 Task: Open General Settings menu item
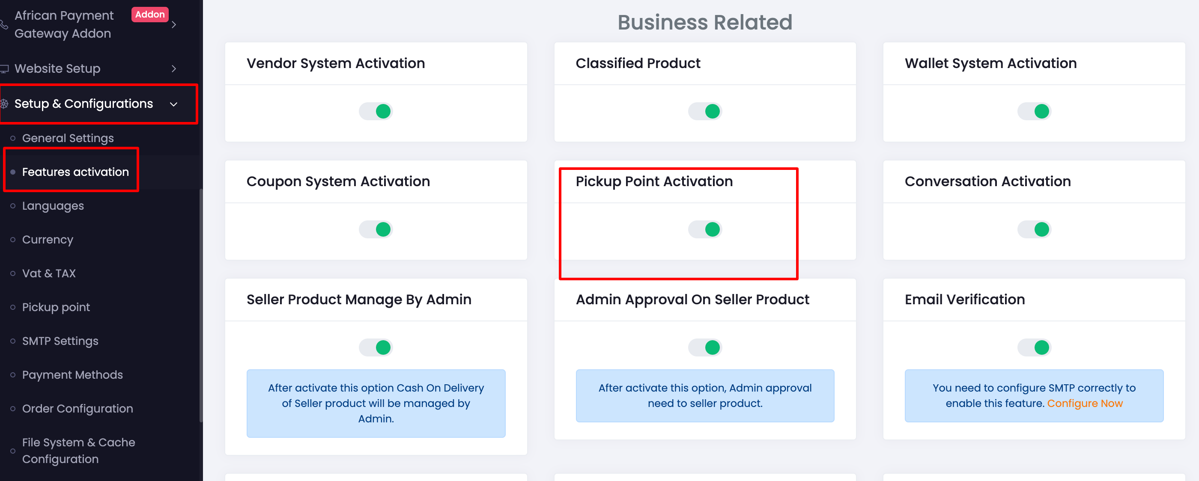68,138
